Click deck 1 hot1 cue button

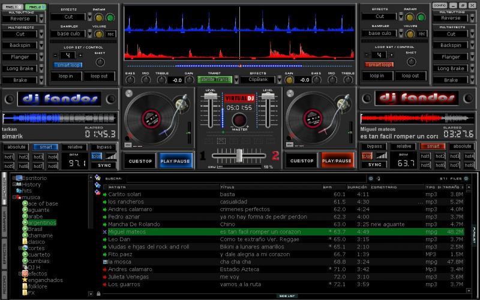click(9, 157)
